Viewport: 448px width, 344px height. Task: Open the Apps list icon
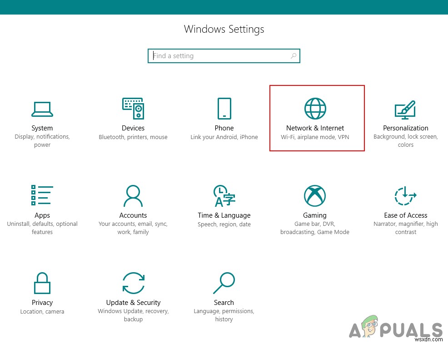pos(42,195)
